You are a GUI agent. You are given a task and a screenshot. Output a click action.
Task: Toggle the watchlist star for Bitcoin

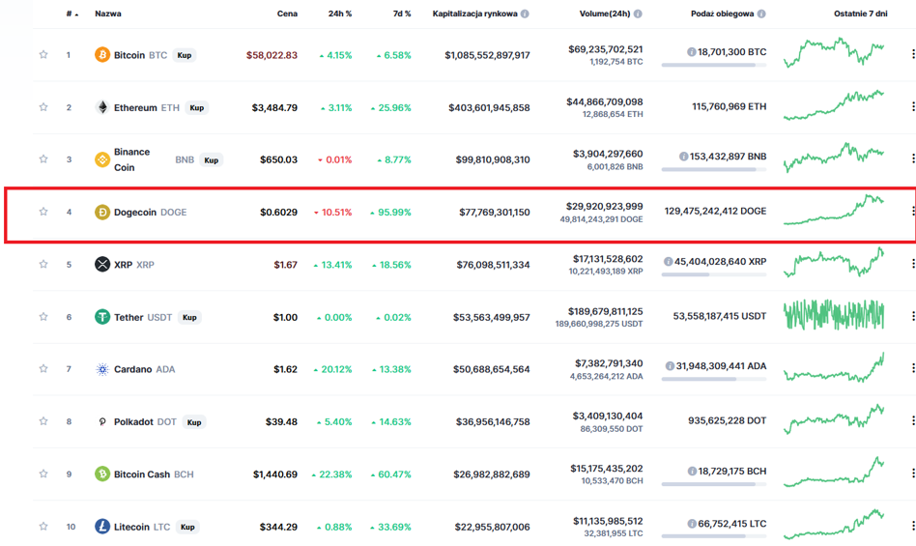click(43, 54)
